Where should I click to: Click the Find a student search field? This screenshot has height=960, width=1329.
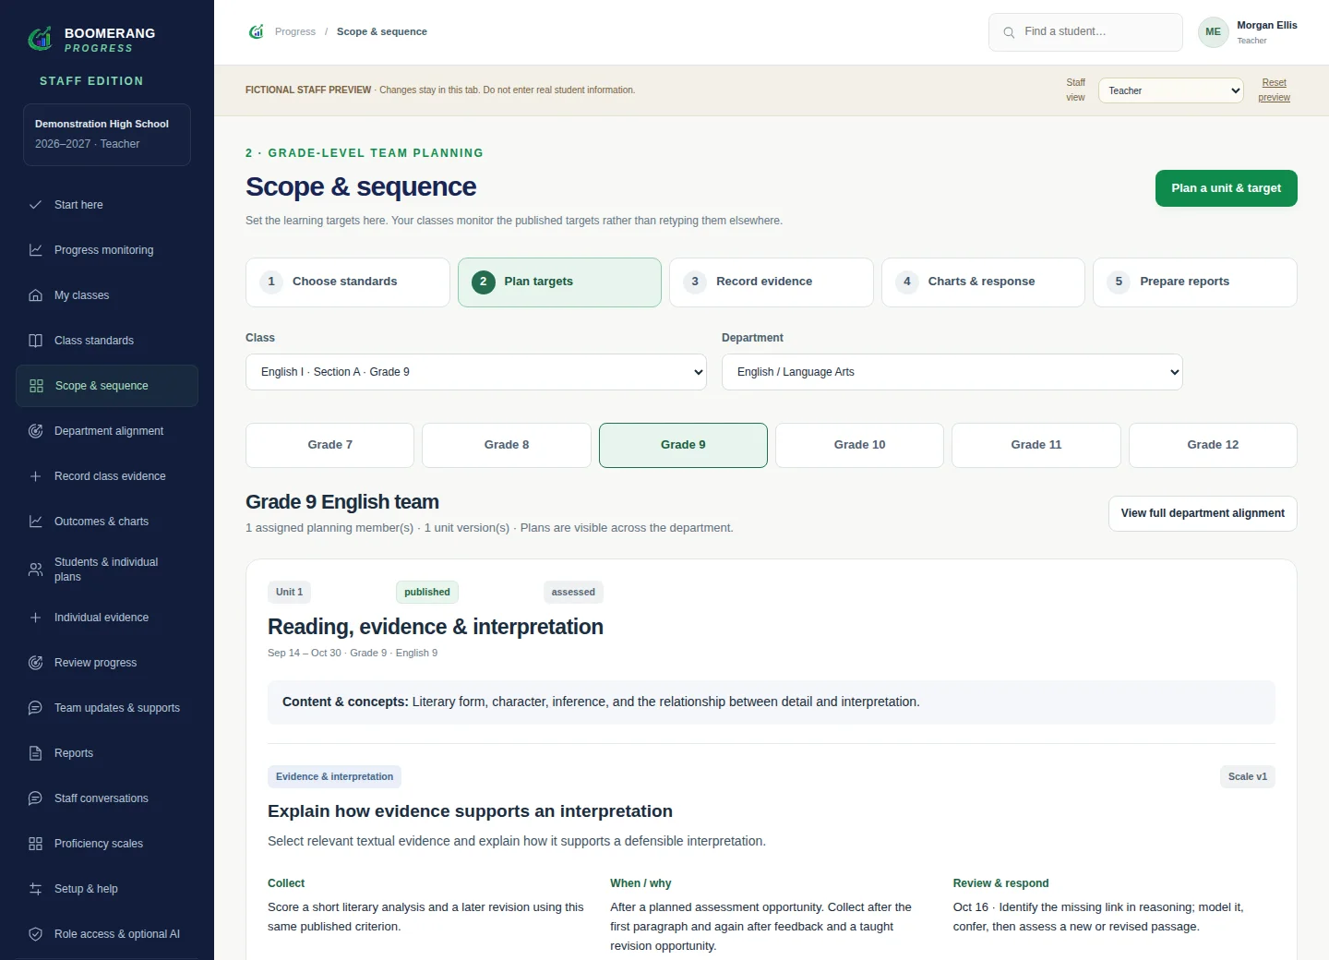click(1085, 32)
